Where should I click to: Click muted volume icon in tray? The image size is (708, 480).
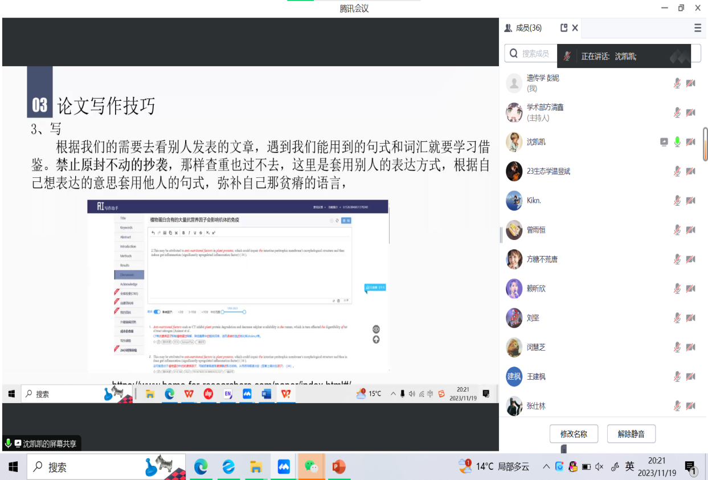599,466
